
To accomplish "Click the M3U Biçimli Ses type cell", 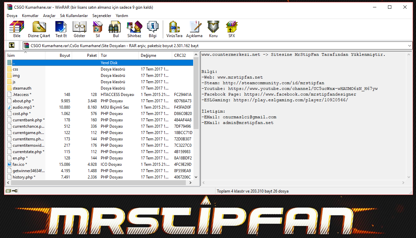I will coord(115,107).
